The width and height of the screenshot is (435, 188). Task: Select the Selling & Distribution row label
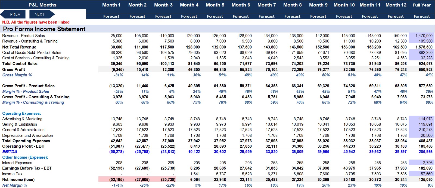(x=20, y=124)
